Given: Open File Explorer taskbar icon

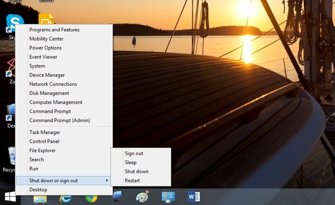Looking at the screenshot, I should [40, 199].
